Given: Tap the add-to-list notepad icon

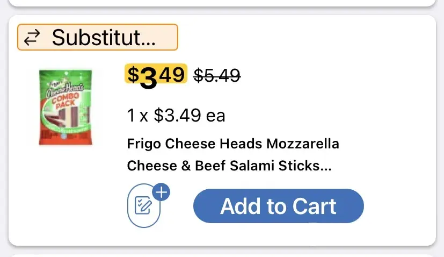Looking at the screenshot, I should (143, 206).
